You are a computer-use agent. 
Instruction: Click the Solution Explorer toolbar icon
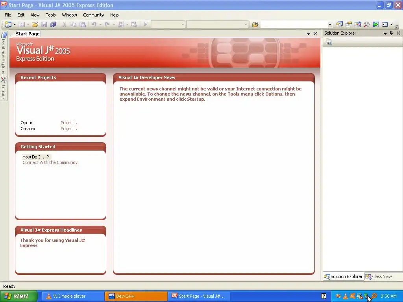340,24
